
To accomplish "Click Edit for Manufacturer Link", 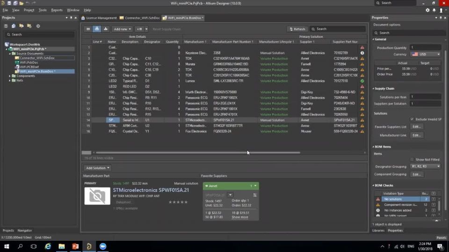I will point(417,135).
